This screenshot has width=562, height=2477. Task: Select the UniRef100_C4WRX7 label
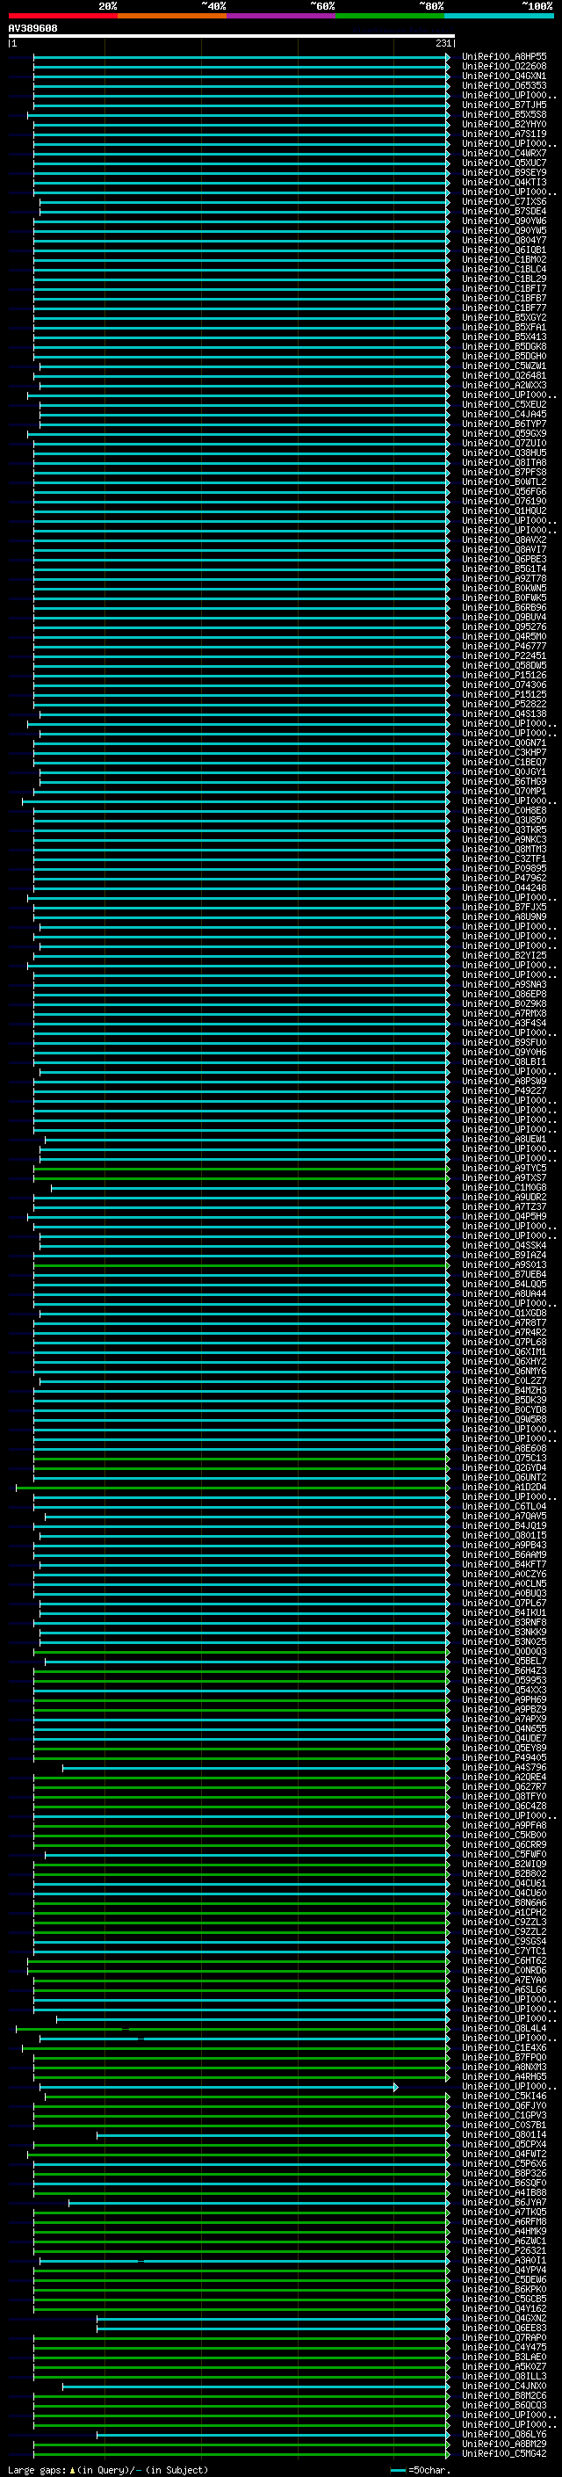pos(504,153)
